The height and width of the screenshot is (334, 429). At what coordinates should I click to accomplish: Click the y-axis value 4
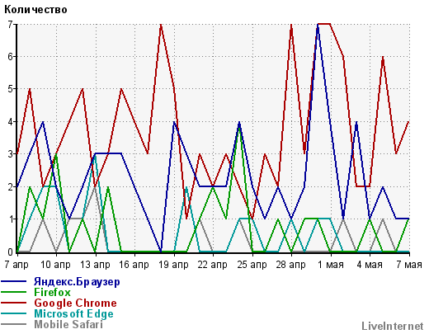[x=11, y=121]
